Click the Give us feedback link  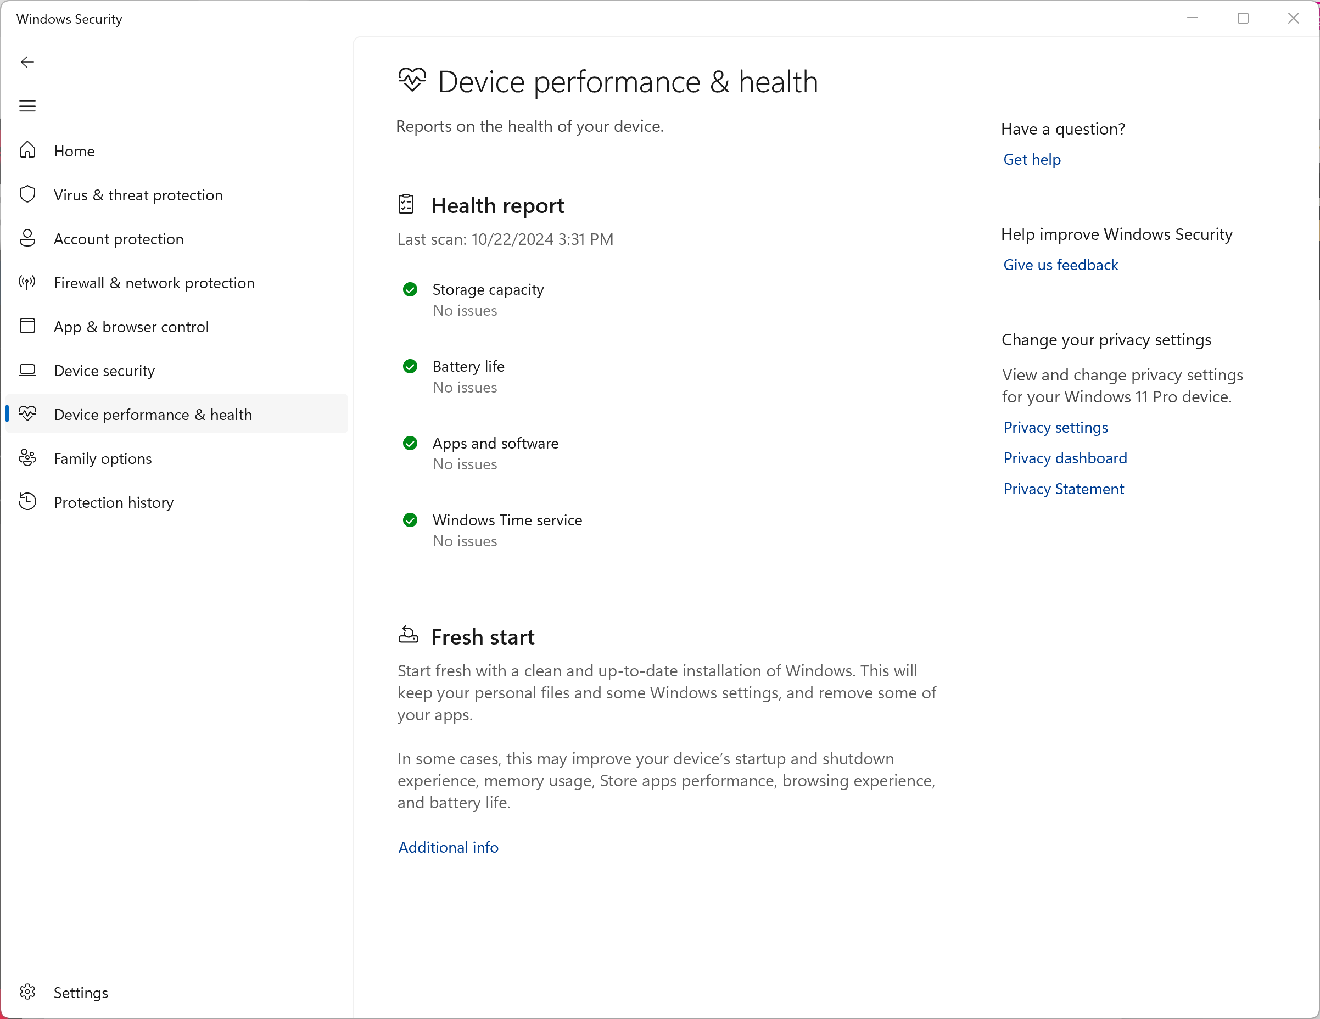pyautogui.click(x=1060, y=265)
